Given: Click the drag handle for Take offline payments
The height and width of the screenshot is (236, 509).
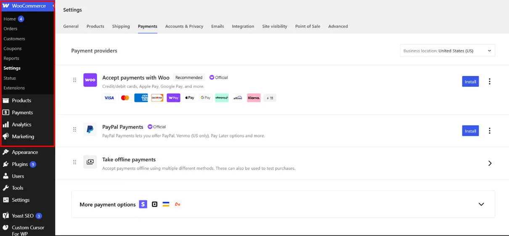Looking at the screenshot, I should (74, 162).
